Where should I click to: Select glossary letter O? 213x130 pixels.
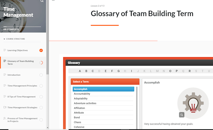click(170, 71)
